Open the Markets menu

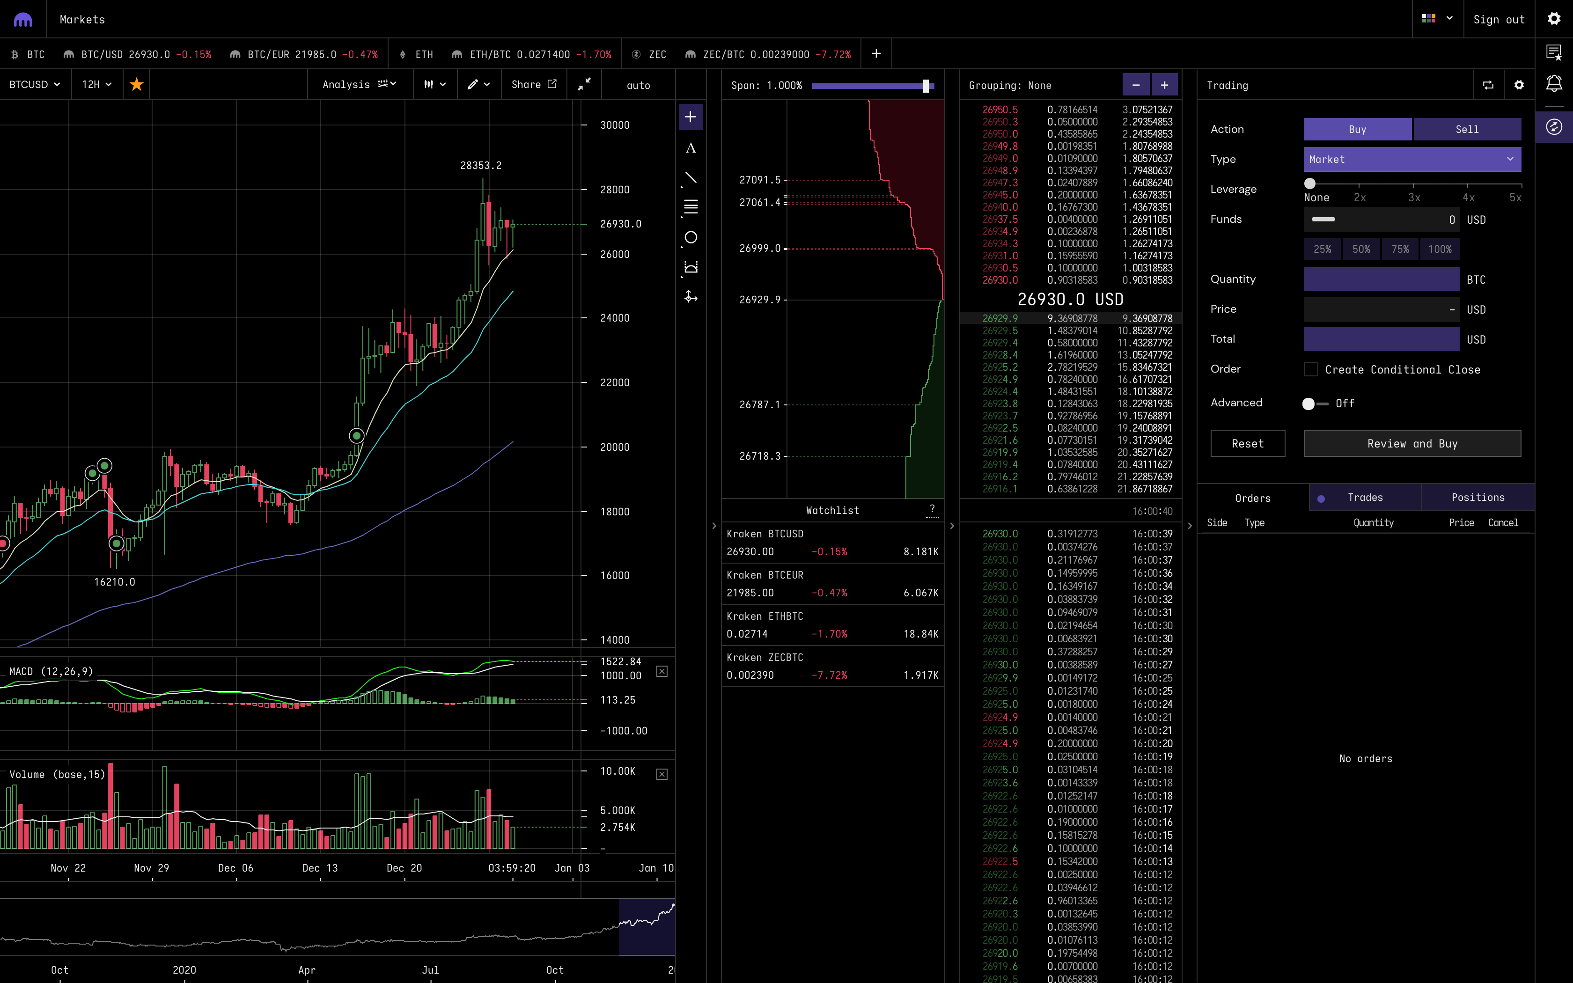coord(82,19)
